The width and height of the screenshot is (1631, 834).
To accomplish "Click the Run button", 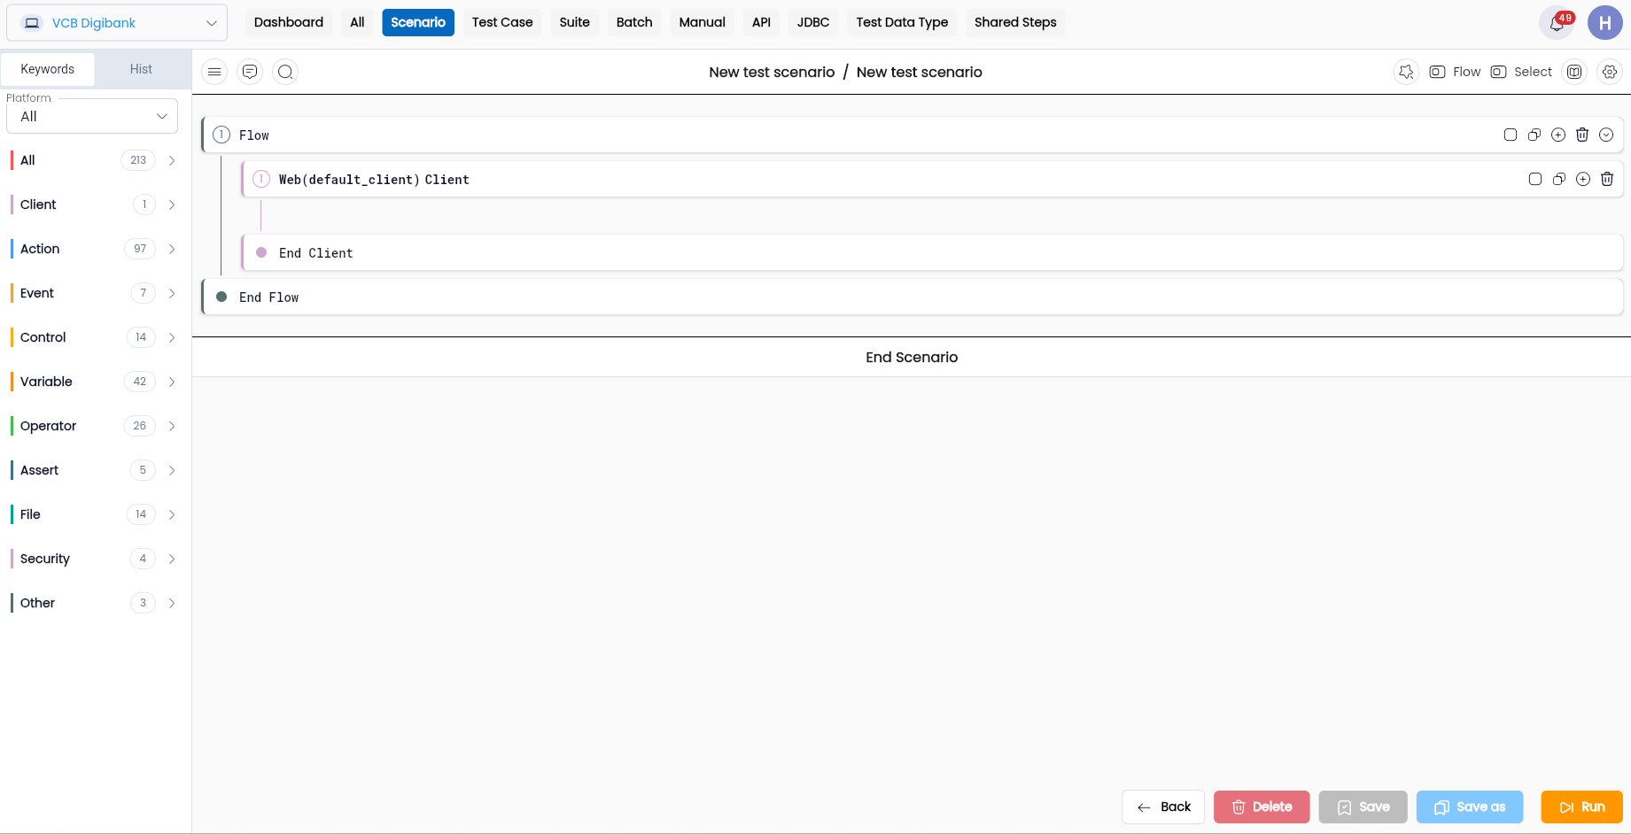I will point(1581,807).
